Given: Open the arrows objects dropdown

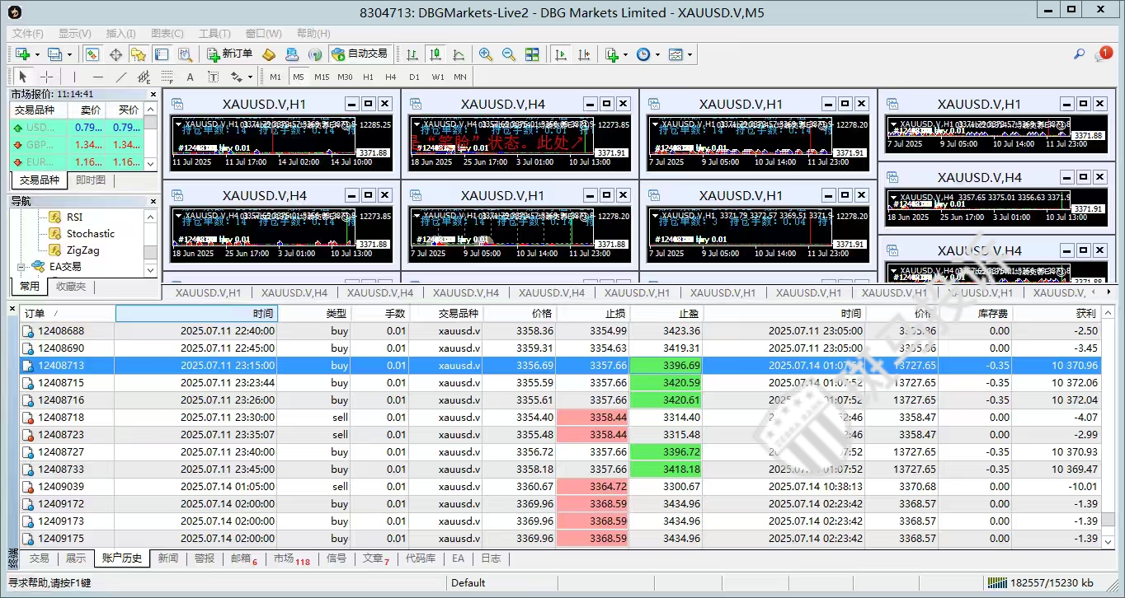Looking at the screenshot, I should coord(251,77).
